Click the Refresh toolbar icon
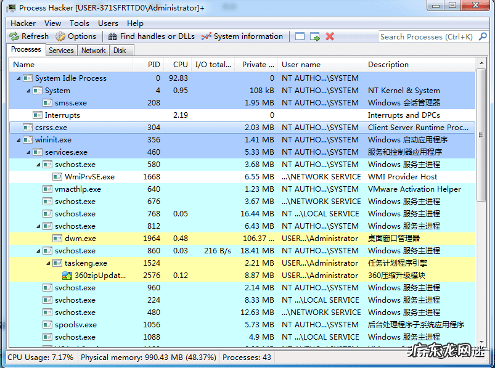Viewport: 495px width, 368px height. pyautogui.click(x=14, y=36)
